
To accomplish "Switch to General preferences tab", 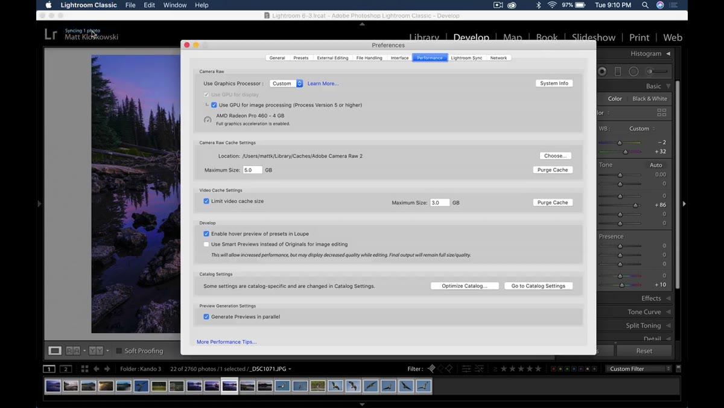I will [x=277, y=58].
